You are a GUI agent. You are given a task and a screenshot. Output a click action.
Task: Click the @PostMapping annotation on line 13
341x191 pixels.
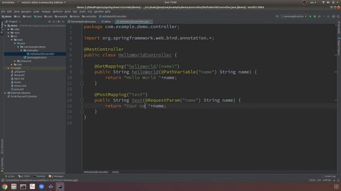[110, 94]
